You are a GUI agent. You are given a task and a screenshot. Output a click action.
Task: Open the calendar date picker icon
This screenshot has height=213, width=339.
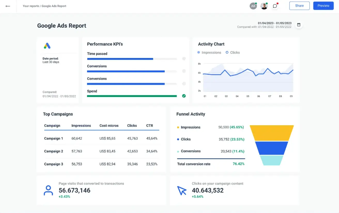(x=299, y=25)
